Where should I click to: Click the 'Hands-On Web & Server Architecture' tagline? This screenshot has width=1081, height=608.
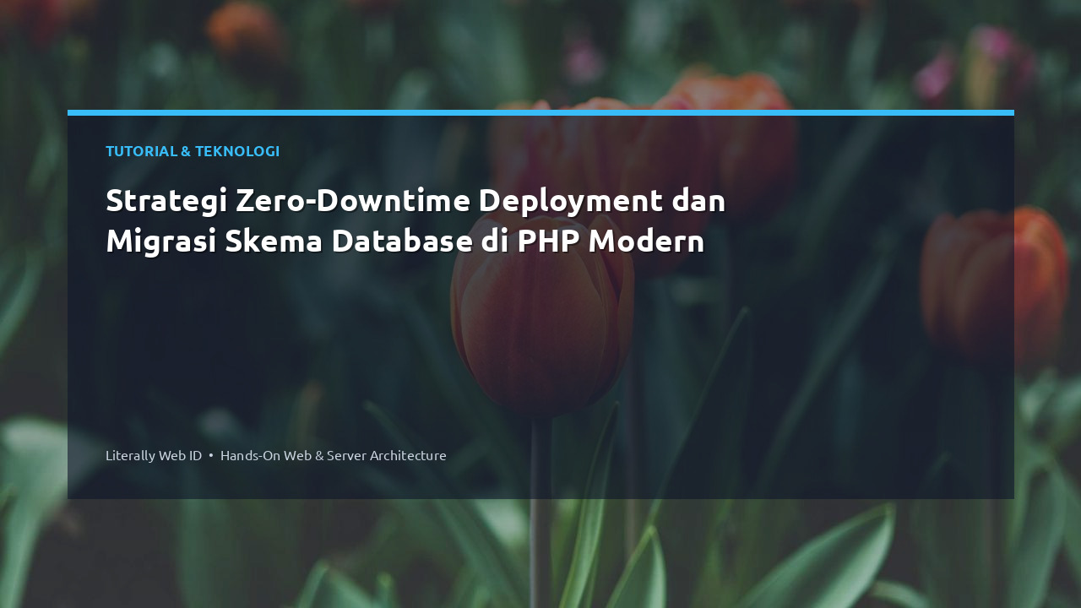[x=334, y=455]
